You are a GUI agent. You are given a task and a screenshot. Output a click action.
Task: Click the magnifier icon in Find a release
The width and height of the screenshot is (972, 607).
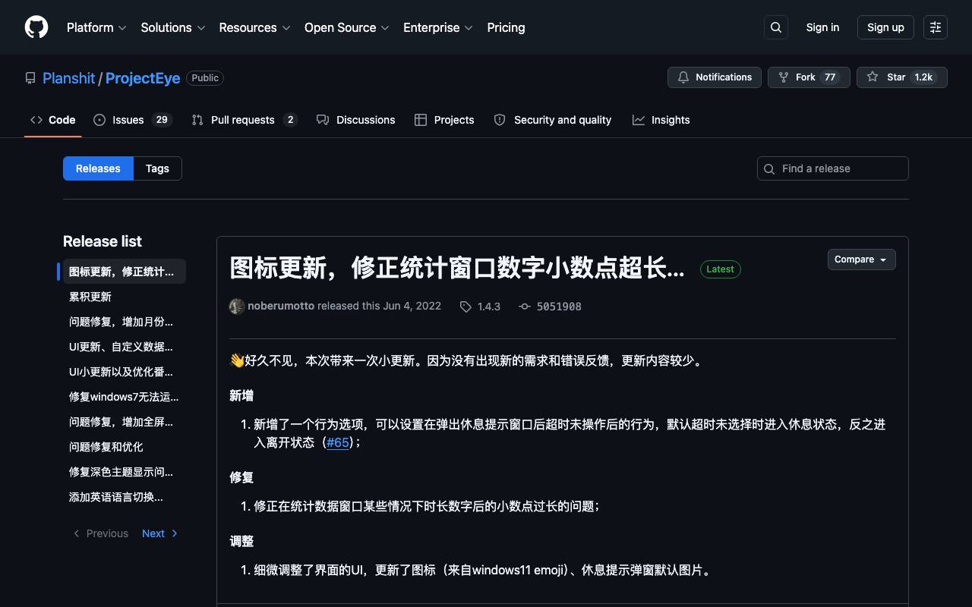pos(769,168)
